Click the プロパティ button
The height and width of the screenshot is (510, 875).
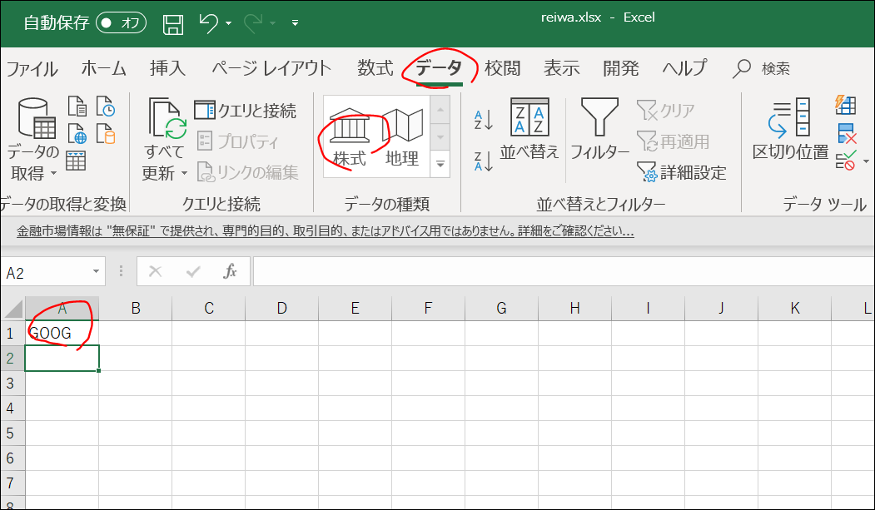(x=238, y=141)
